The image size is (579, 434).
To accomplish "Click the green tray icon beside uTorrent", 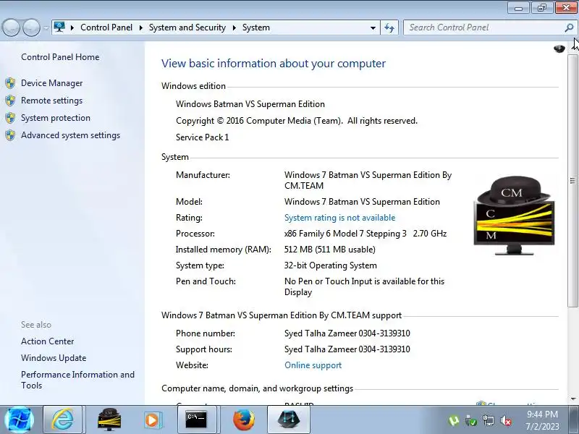I will pos(471,421).
